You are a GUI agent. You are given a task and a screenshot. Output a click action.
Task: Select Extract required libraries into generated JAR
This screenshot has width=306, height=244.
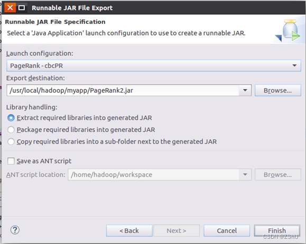click(x=11, y=118)
